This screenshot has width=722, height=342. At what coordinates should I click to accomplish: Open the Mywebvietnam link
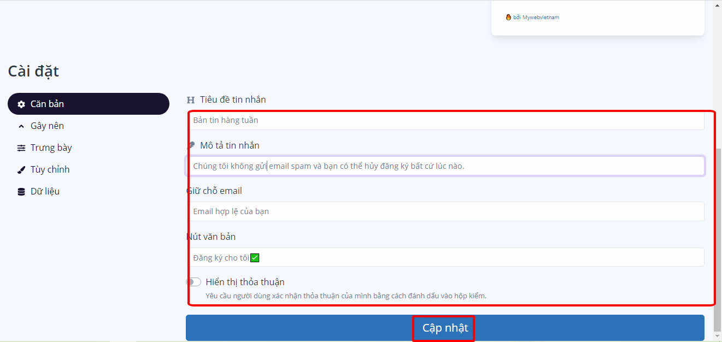pyautogui.click(x=540, y=17)
